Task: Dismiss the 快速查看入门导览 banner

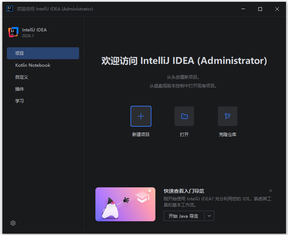Action: [271, 191]
